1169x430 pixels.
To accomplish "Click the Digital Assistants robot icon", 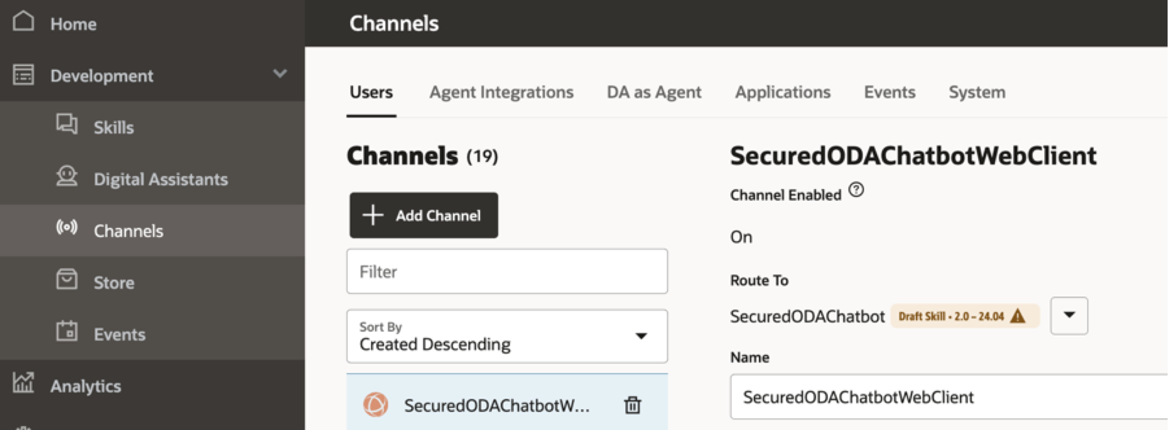I will click(67, 176).
